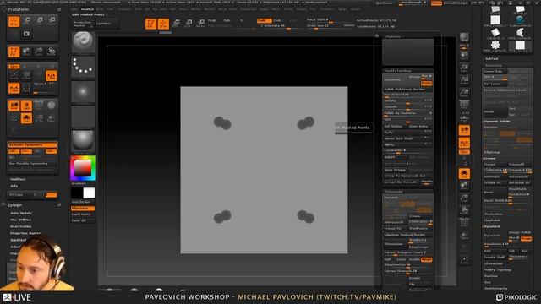
Task: Click the top shelf Move button
Action: click(176, 24)
